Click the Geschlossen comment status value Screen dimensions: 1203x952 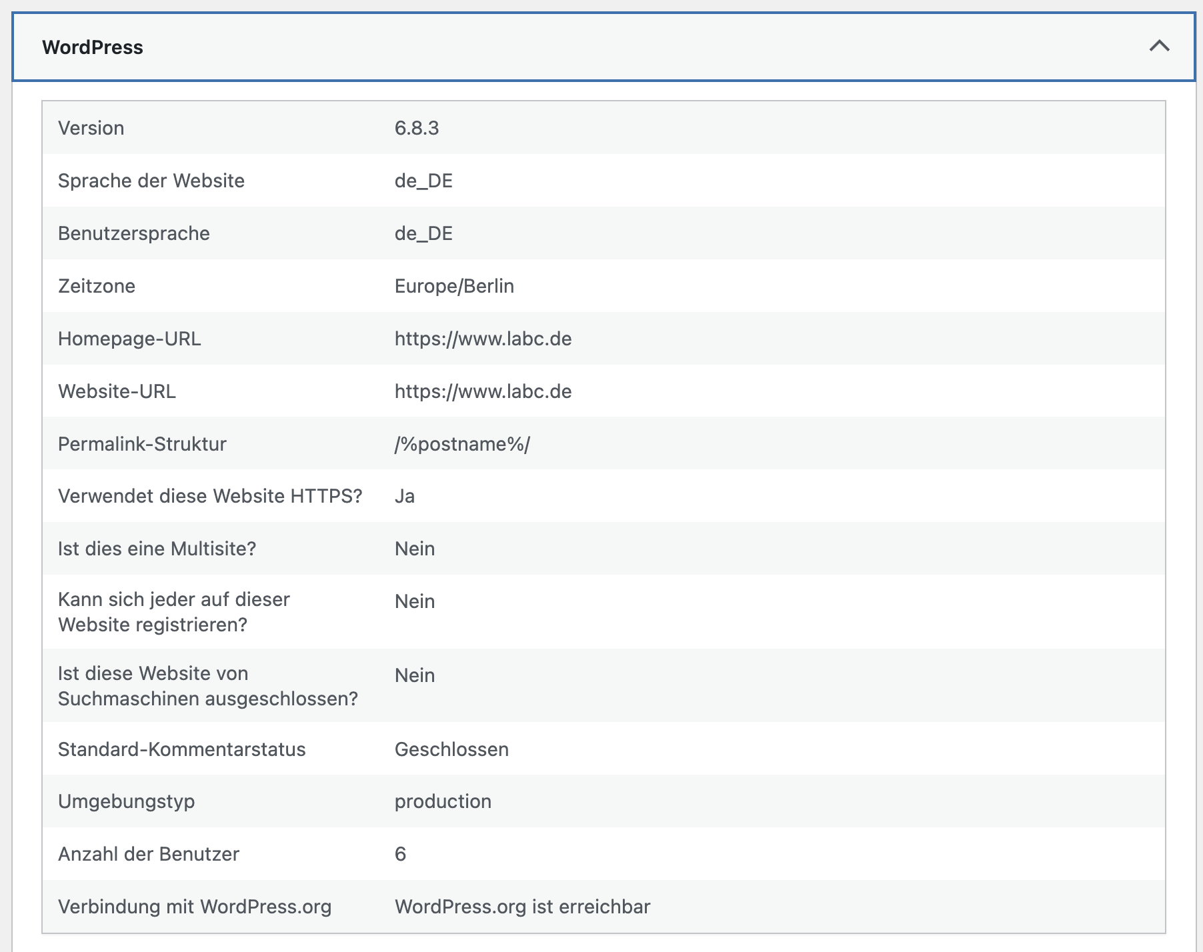click(x=451, y=749)
